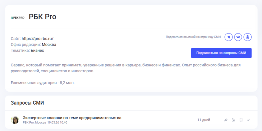This screenshot has width=262, height=131.
Task: Share page link via VK icon
Action: [x=238, y=37]
